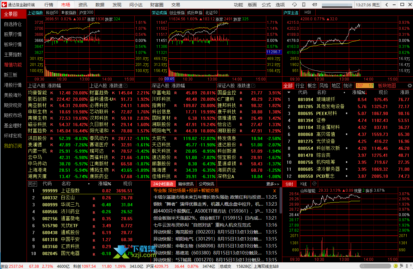Screen dimensions: 413x269
Task: Click the R marker beside 国盛金控
Action: 241,93
